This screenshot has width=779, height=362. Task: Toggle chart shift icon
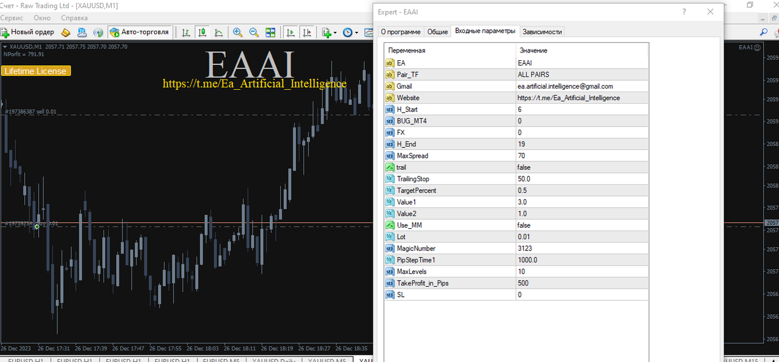[307, 32]
